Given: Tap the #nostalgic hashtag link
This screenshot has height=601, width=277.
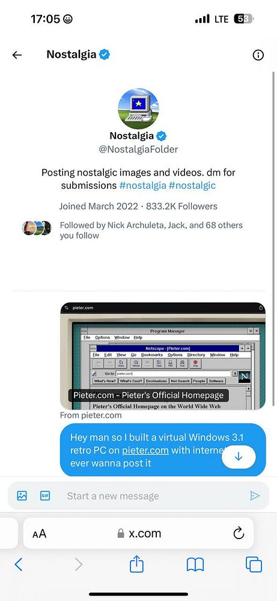Looking at the screenshot, I should click(x=192, y=186).
